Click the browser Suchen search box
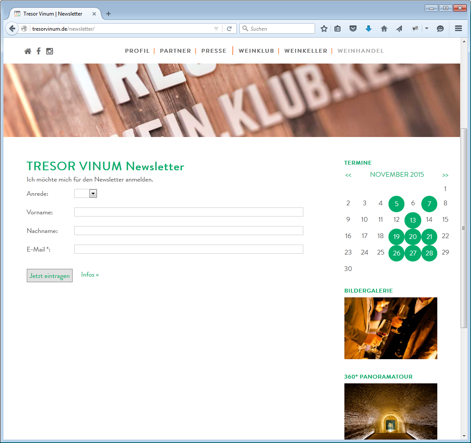471x443 pixels. tap(277, 29)
